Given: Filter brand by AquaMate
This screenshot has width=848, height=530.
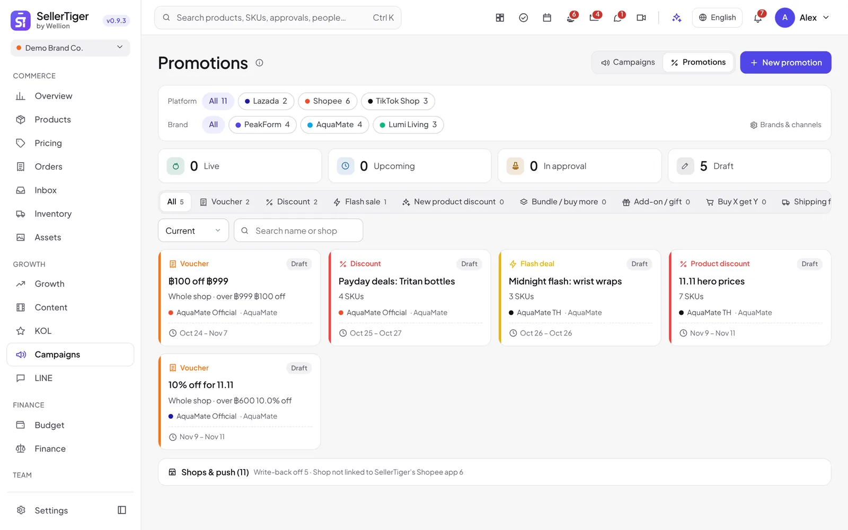Looking at the screenshot, I should 334,125.
